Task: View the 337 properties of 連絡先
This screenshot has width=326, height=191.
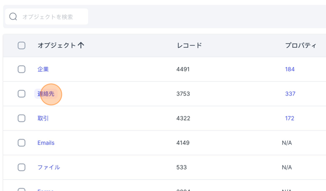Action: pos(290,94)
